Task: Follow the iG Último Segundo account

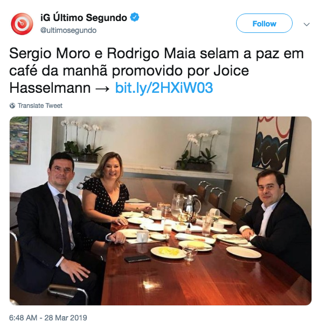Action: pos(264,23)
